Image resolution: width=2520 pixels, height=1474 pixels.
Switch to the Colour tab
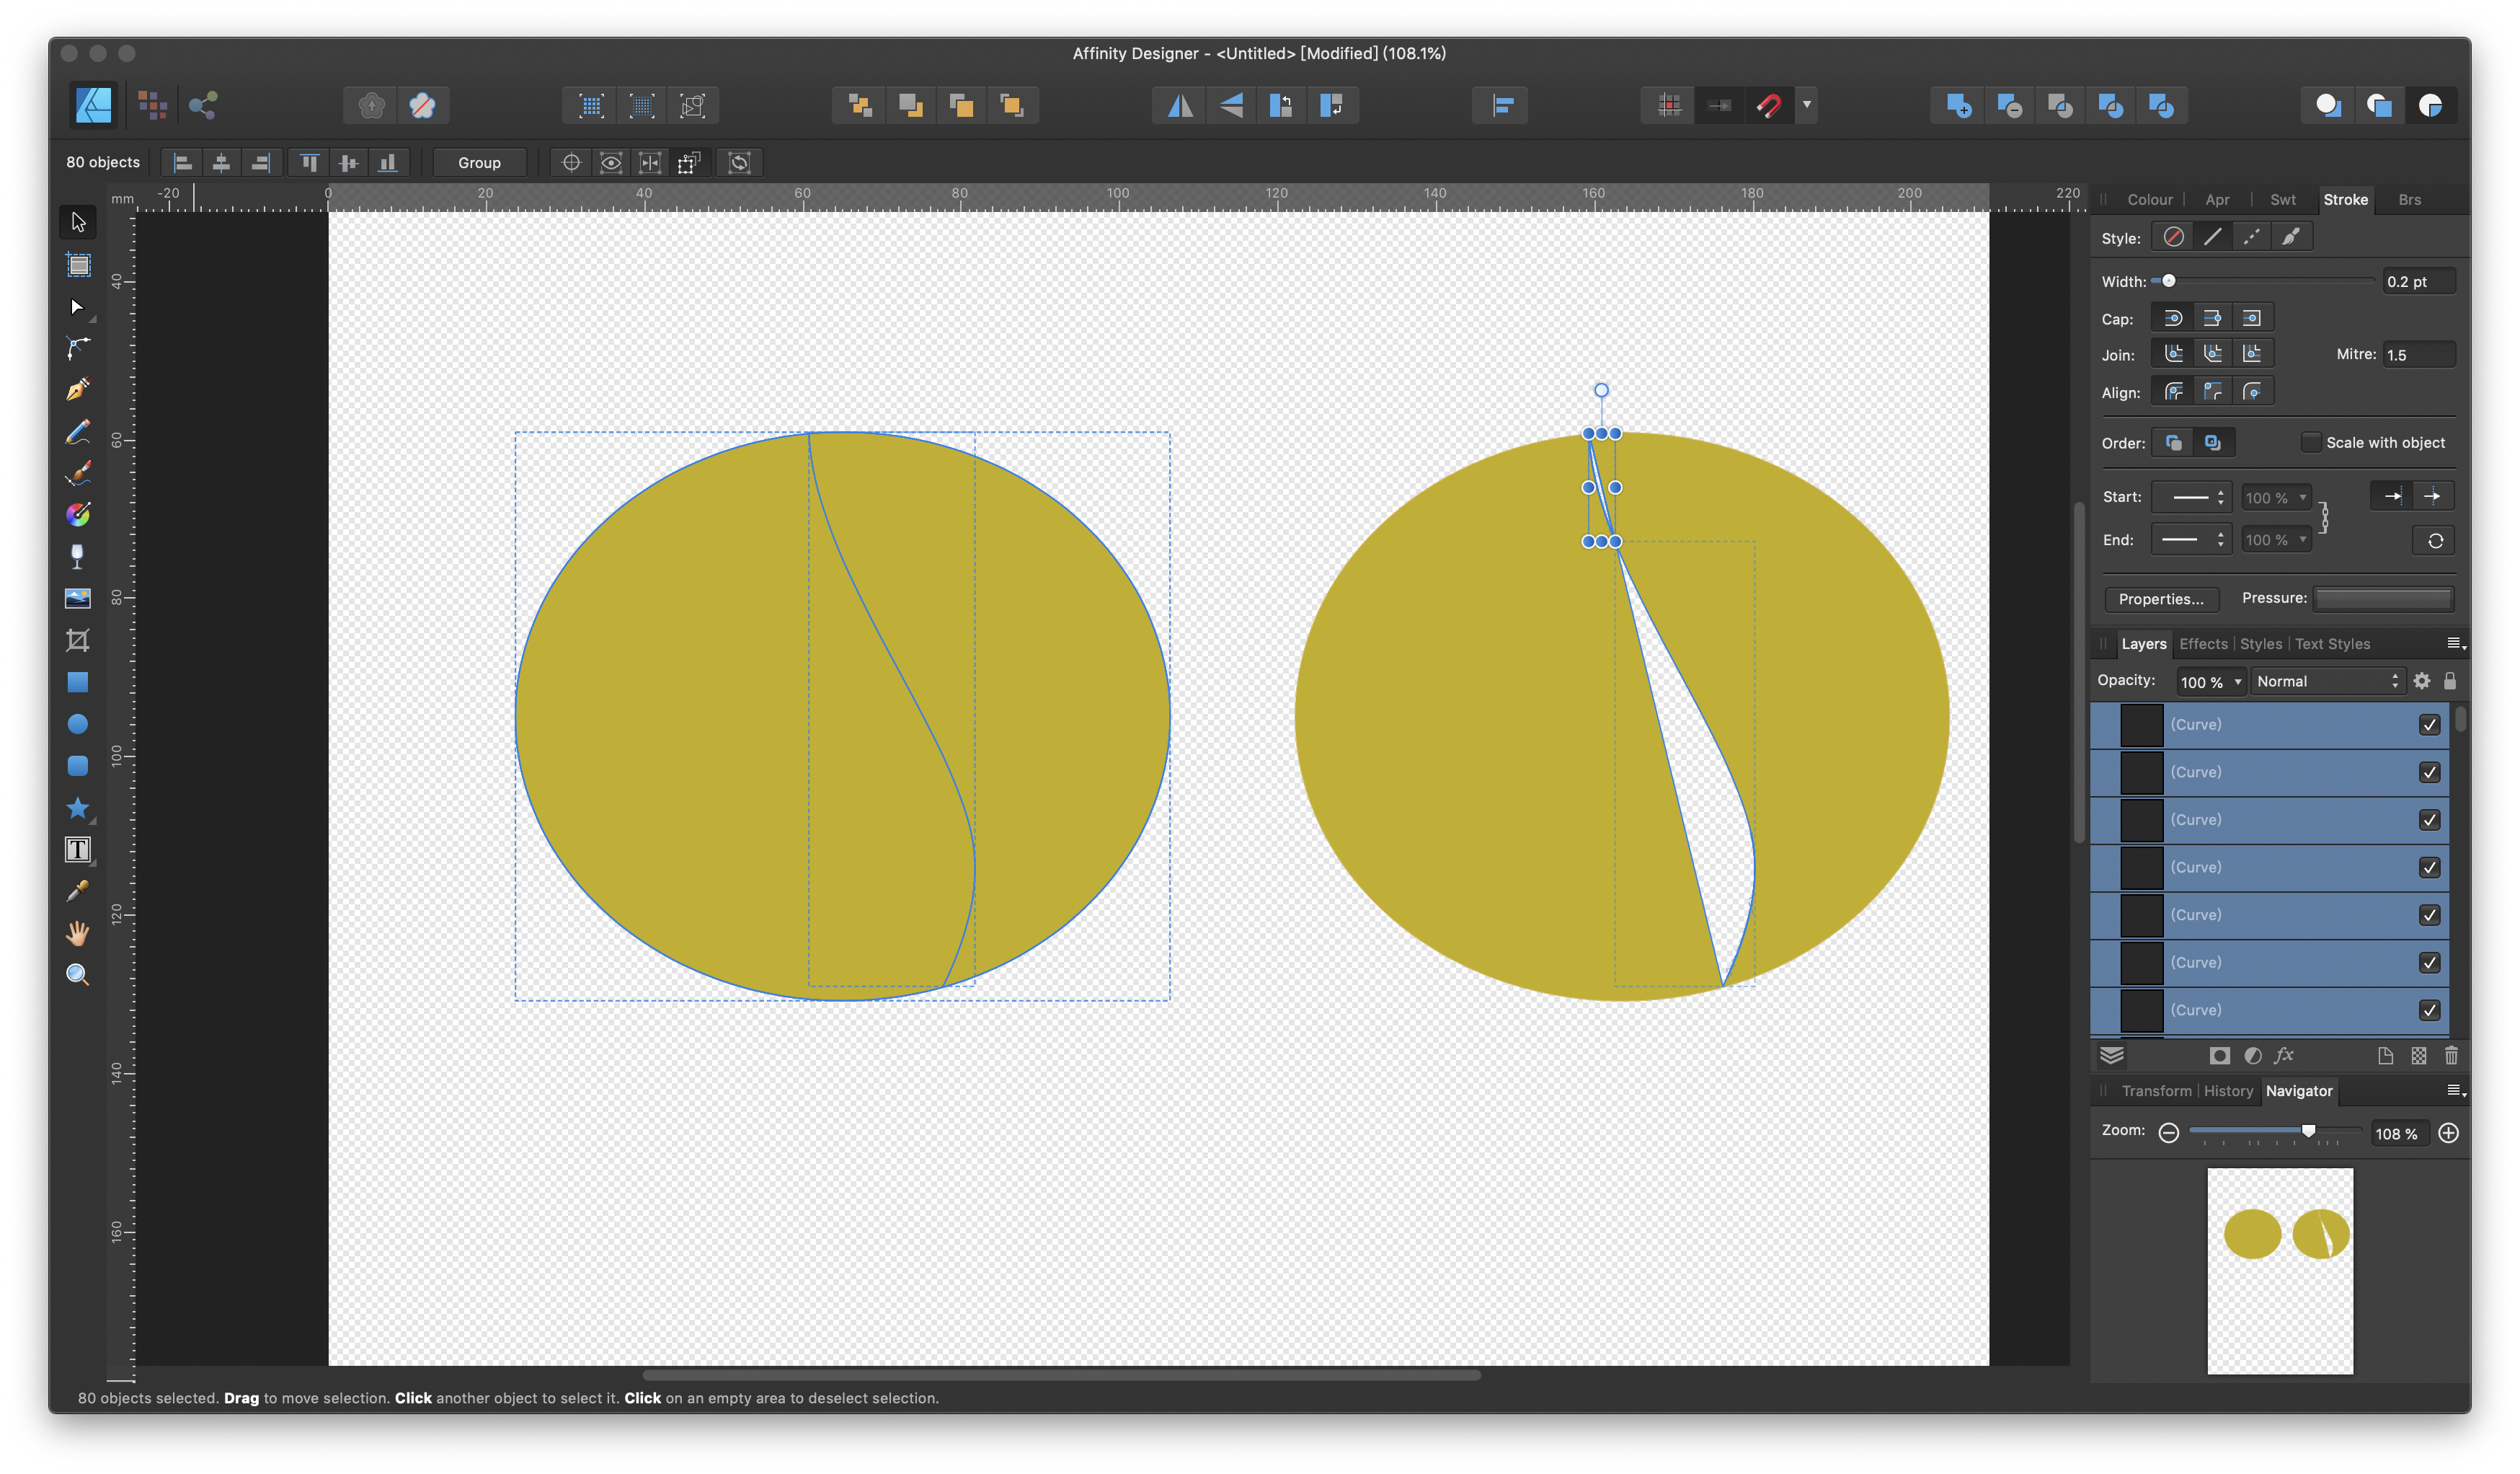(2150, 199)
